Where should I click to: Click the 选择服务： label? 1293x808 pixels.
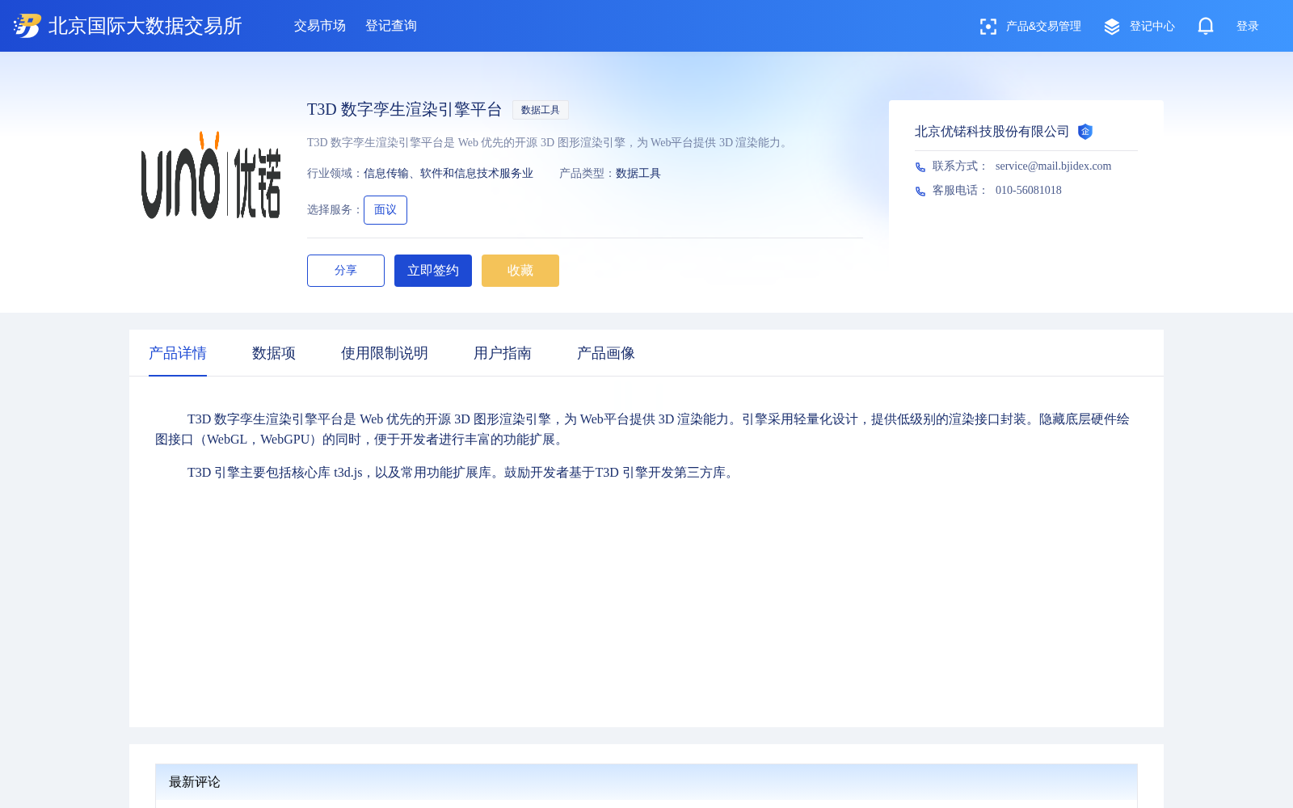[x=335, y=210]
